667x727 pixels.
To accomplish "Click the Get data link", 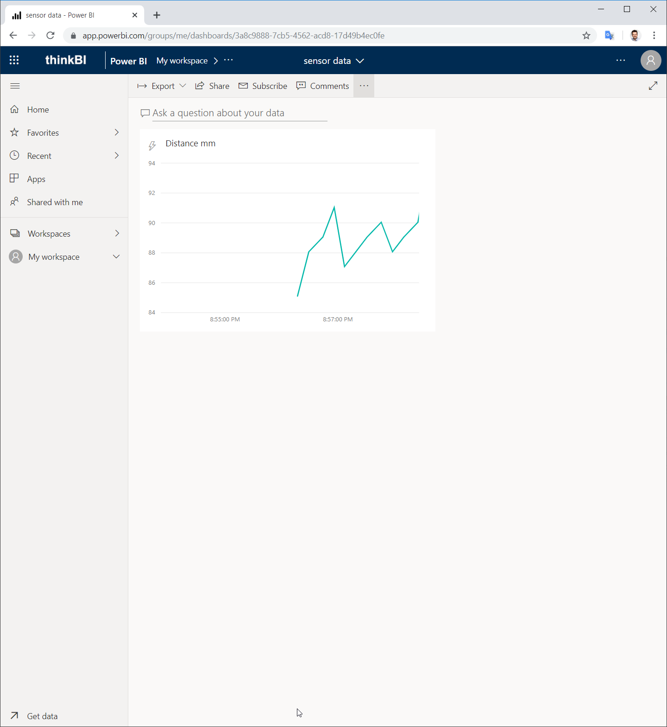I will click(x=42, y=716).
